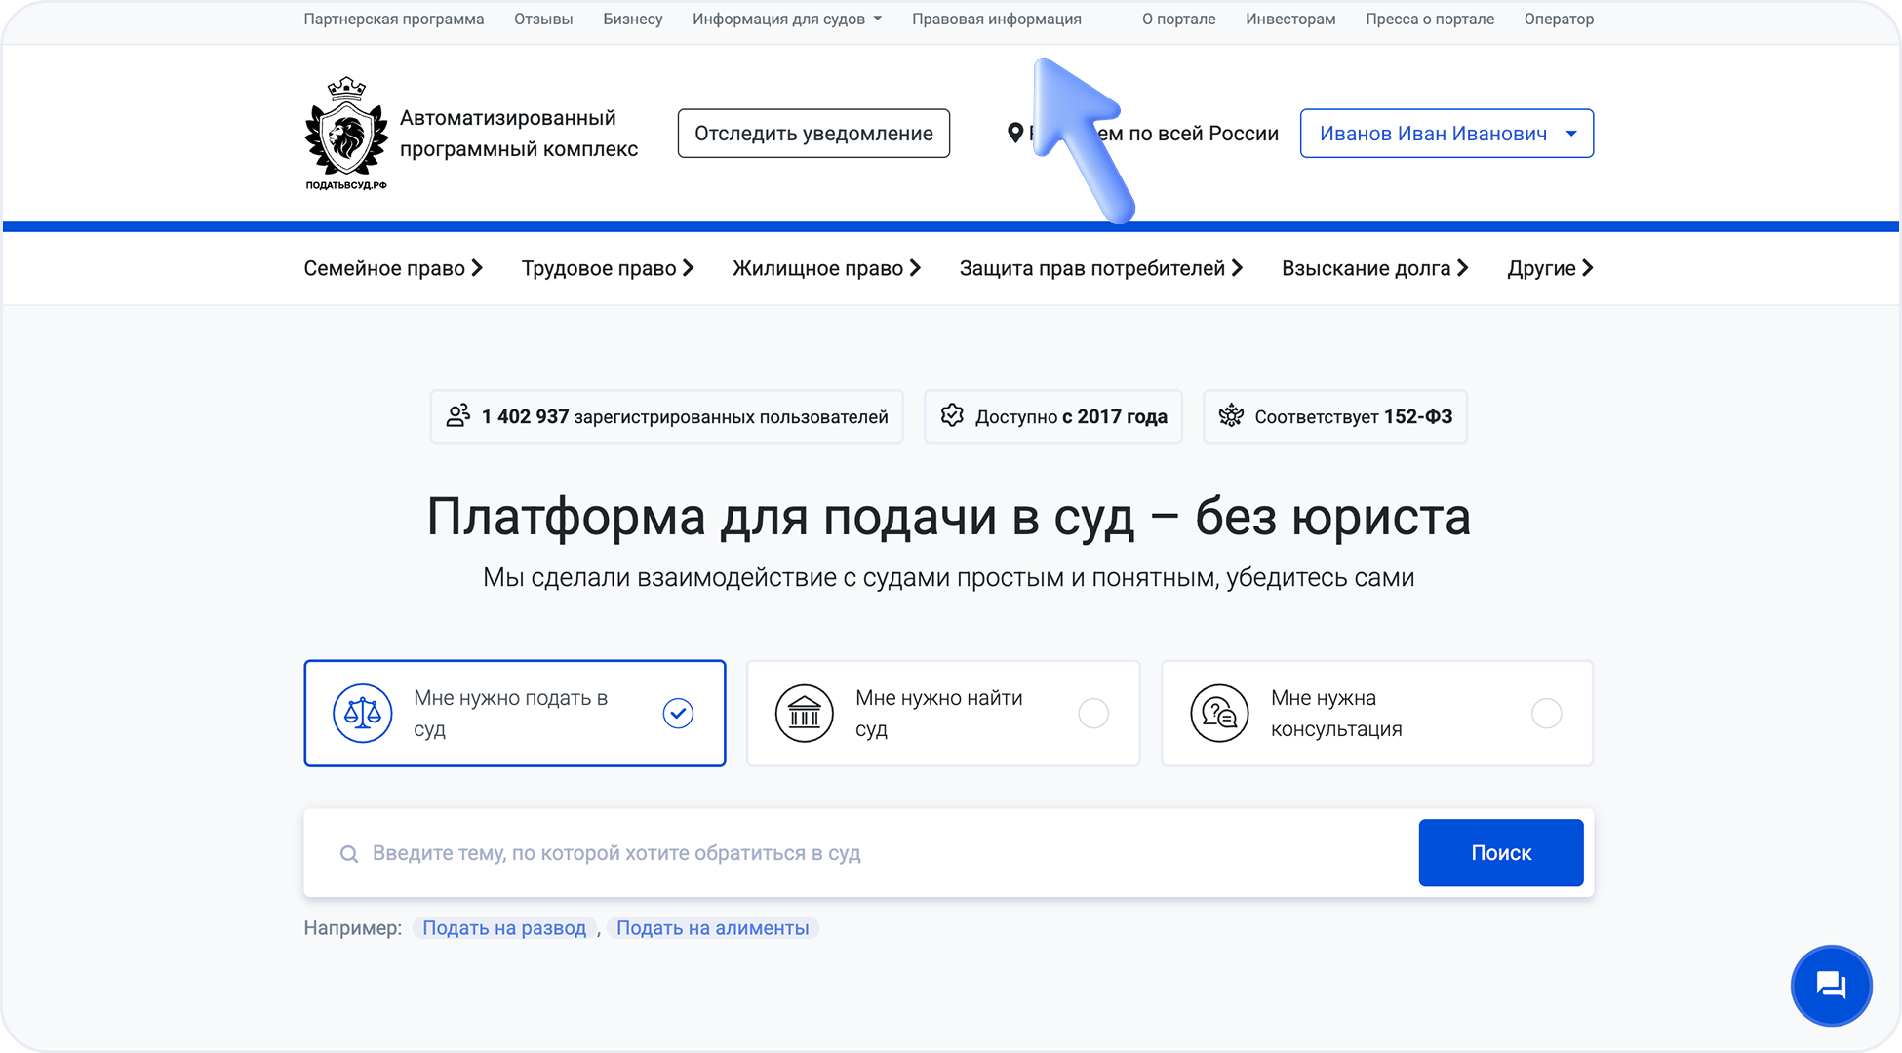1902x1053 pixels.
Task: Expand 'Информация для судов' dropdown
Action: pos(787,19)
